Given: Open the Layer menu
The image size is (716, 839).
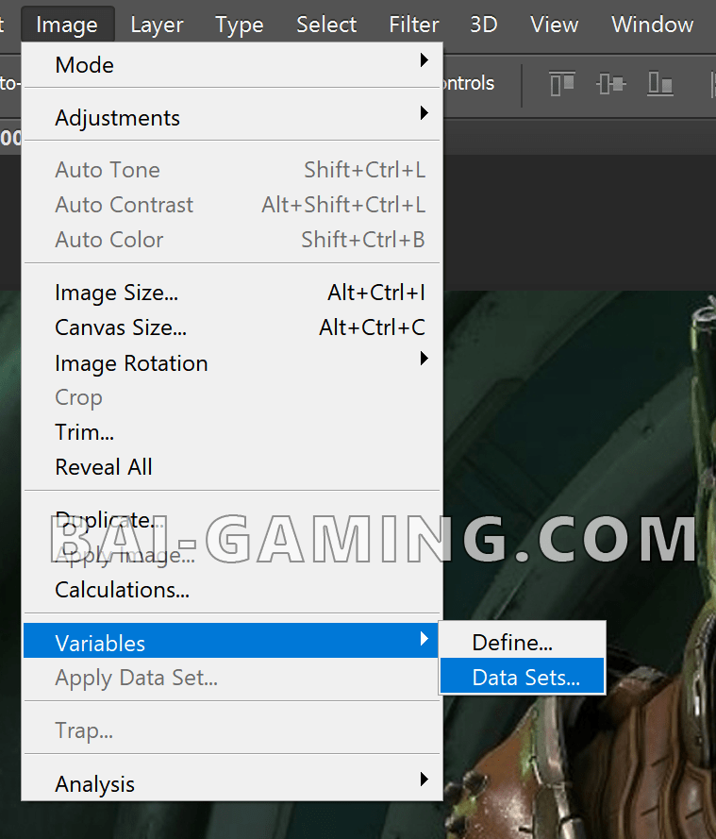Looking at the screenshot, I should tap(158, 25).
